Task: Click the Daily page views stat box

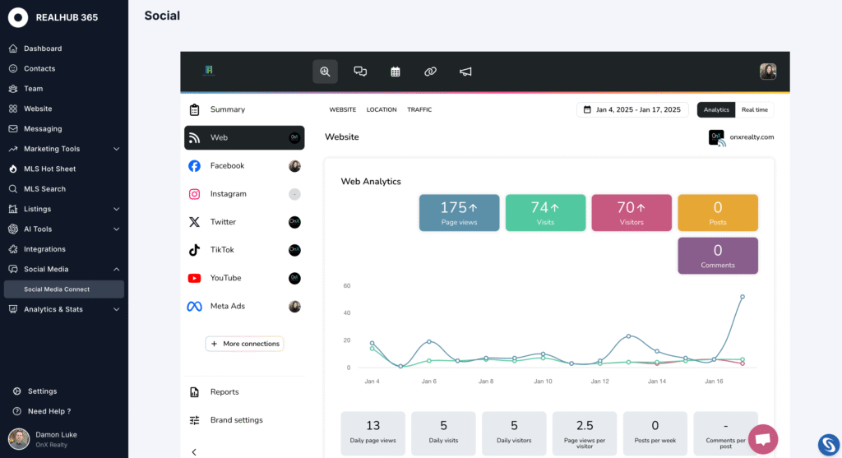Action: coord(373,433)
